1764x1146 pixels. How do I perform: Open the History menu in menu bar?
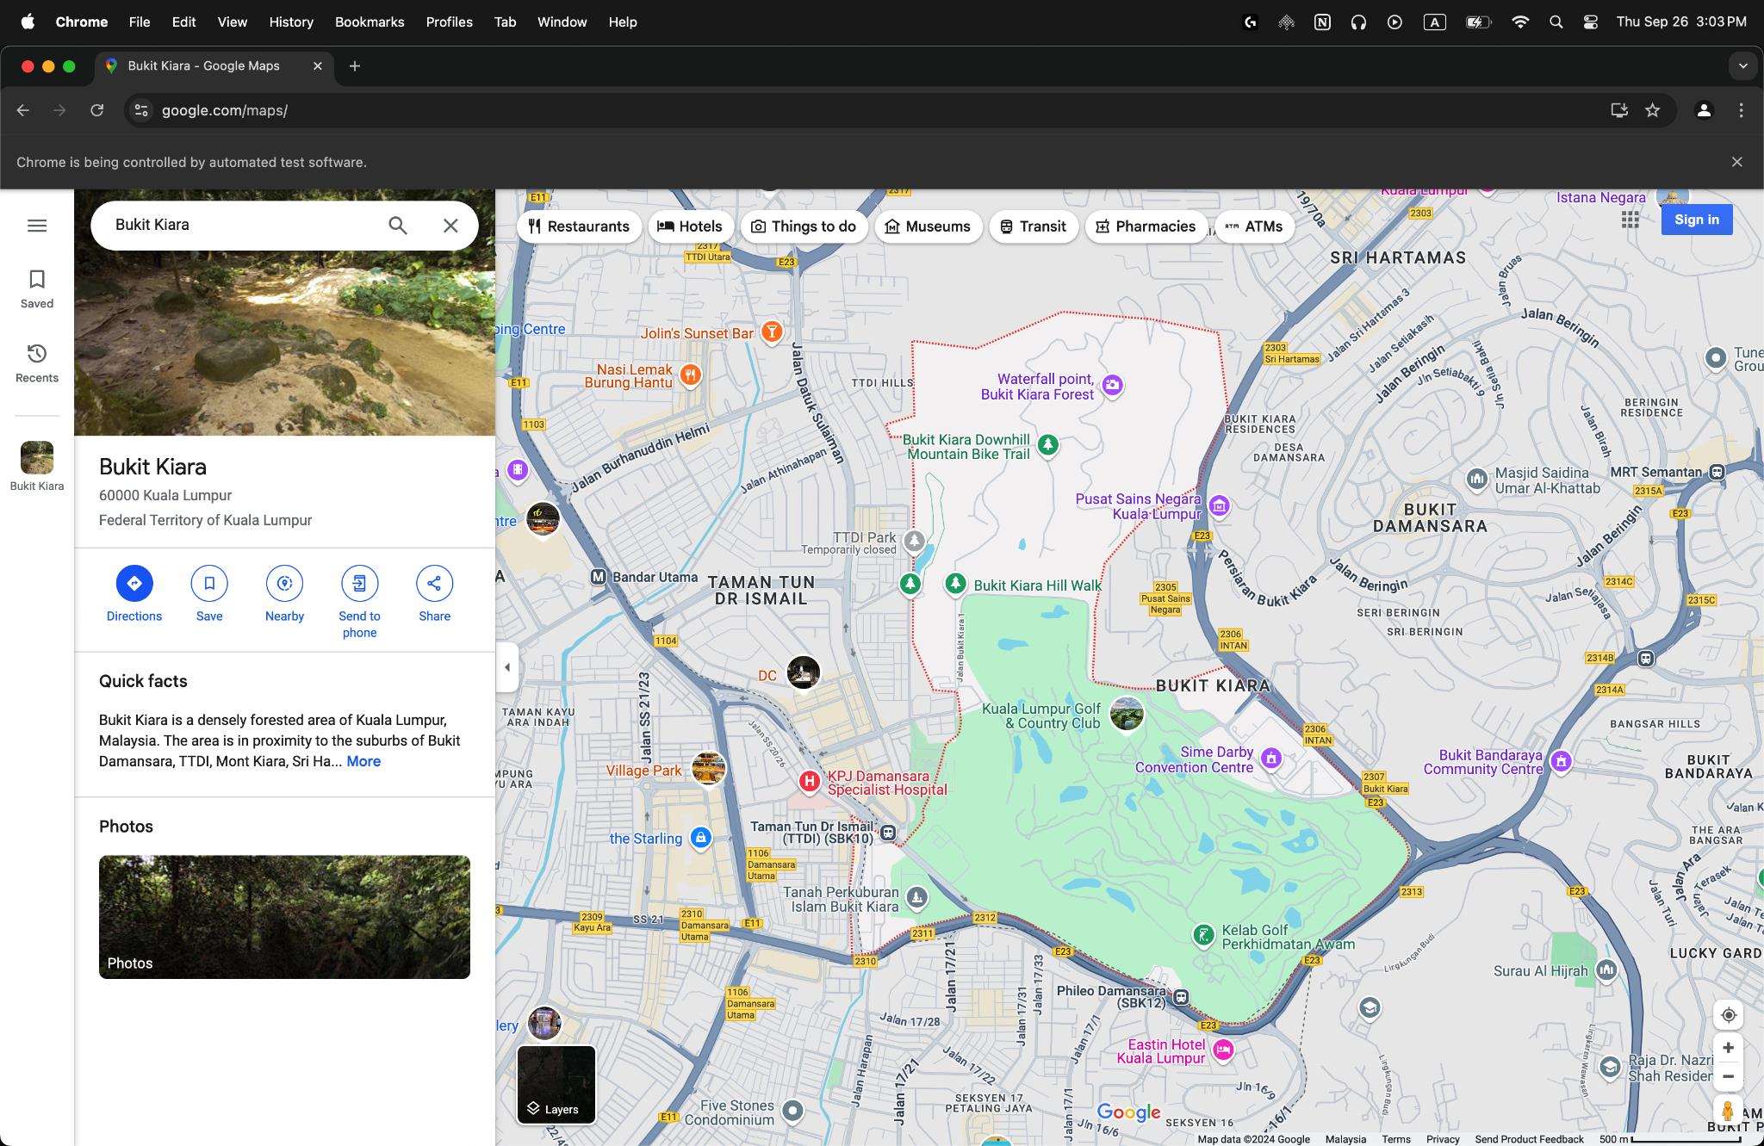(x=291, y=22)
